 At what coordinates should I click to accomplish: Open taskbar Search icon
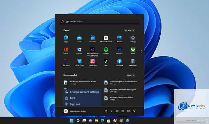[78, 121]
